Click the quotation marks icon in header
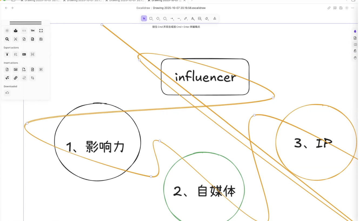The height and width of the screenshot is (221, 360). (335, 8)
